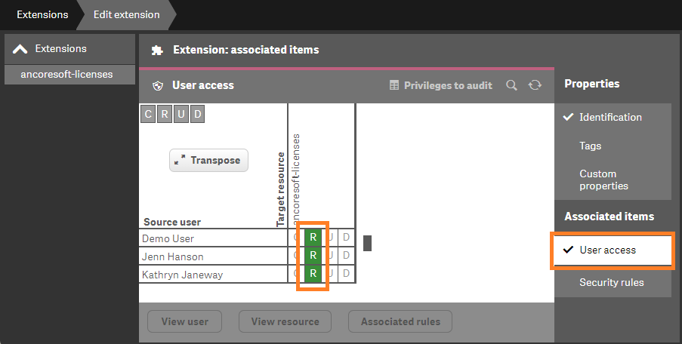Click the Associated items heading
The height and width of the screenshot is (344, 682).
coord(609,217)
